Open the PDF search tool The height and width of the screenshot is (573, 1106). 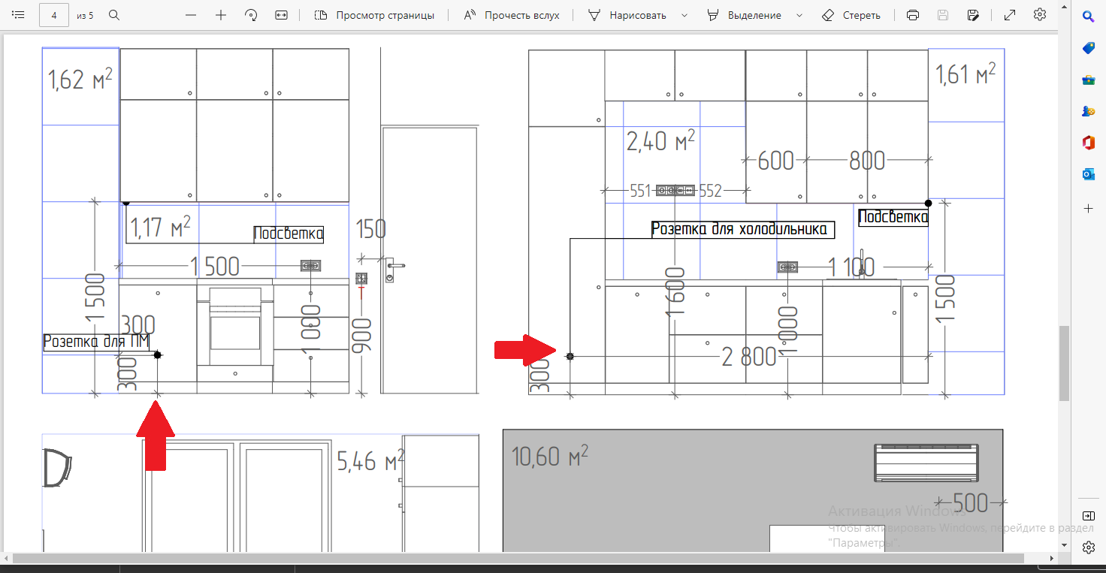point(114,15)
